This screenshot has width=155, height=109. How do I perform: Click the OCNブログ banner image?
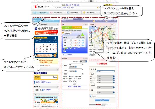coord(46,100)
